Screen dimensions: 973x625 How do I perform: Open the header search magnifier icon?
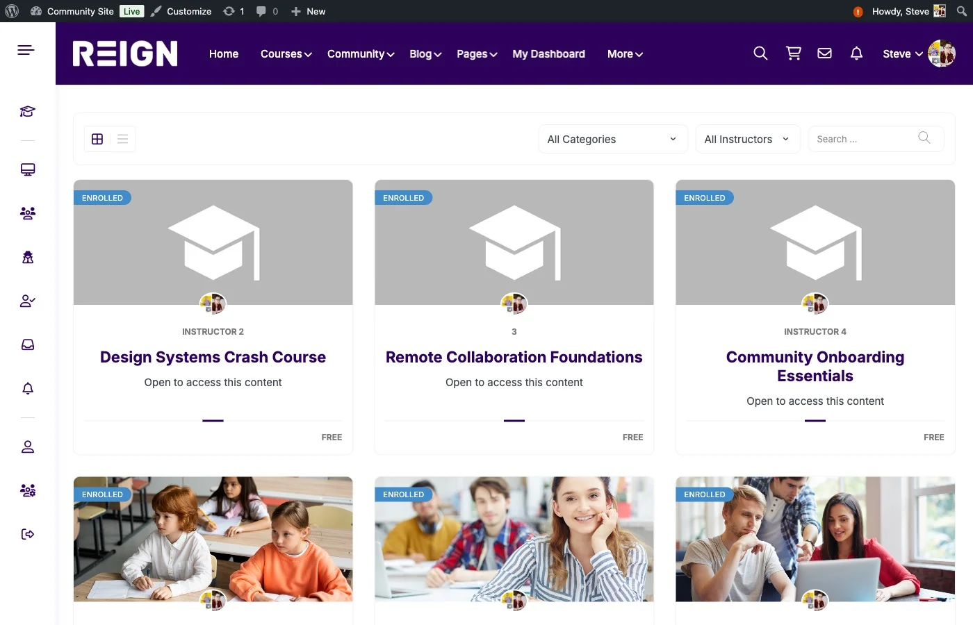tap(760, 53)
